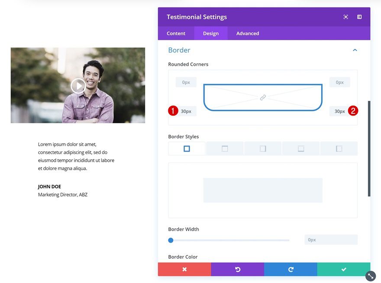Open the Advanced tab
This screenshot has height=283, width=381.
pyautogui.click(x=247, y=33)
